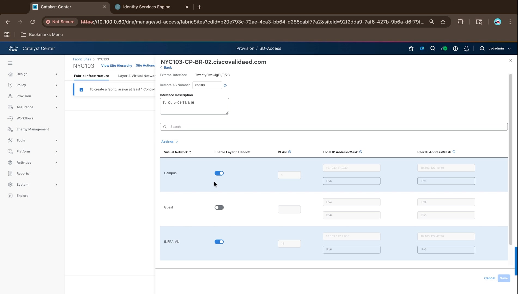Click the AI assistant icon in header
Screen dimensions: 518x294
click(422, 48)
